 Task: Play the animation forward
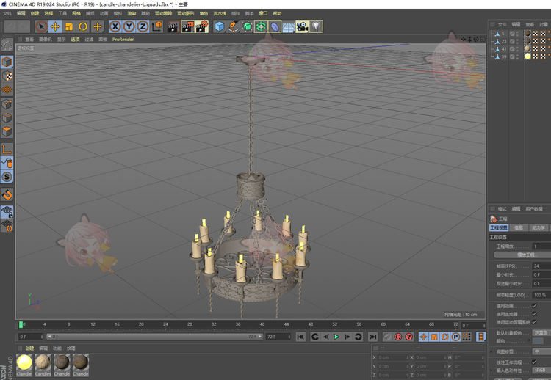[336, 337]
